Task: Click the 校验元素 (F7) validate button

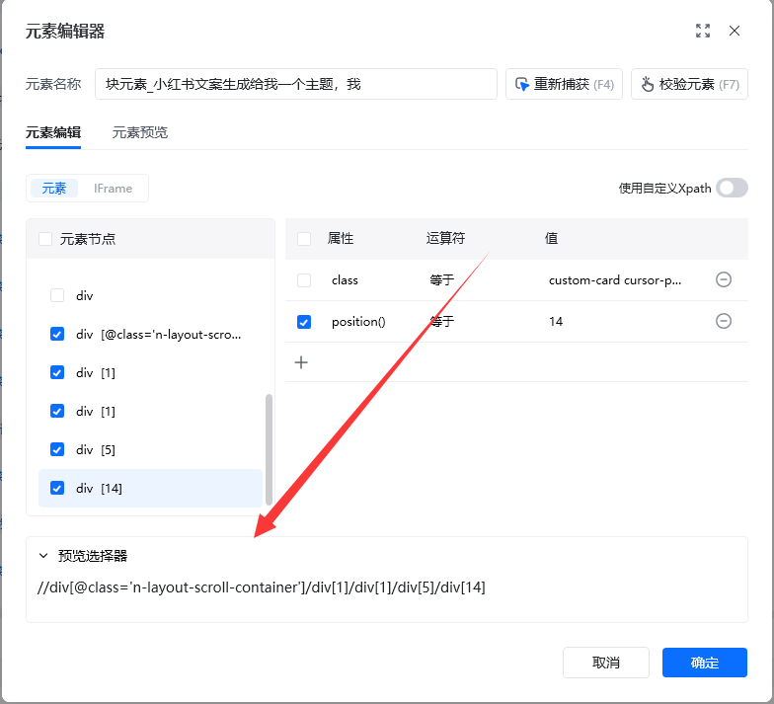Action: [x=689, y=84]
